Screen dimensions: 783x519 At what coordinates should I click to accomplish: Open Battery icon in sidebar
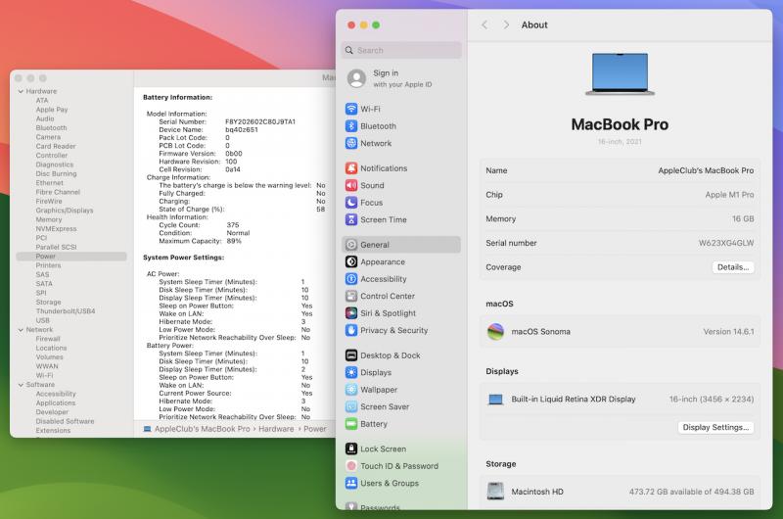[351, 424]
